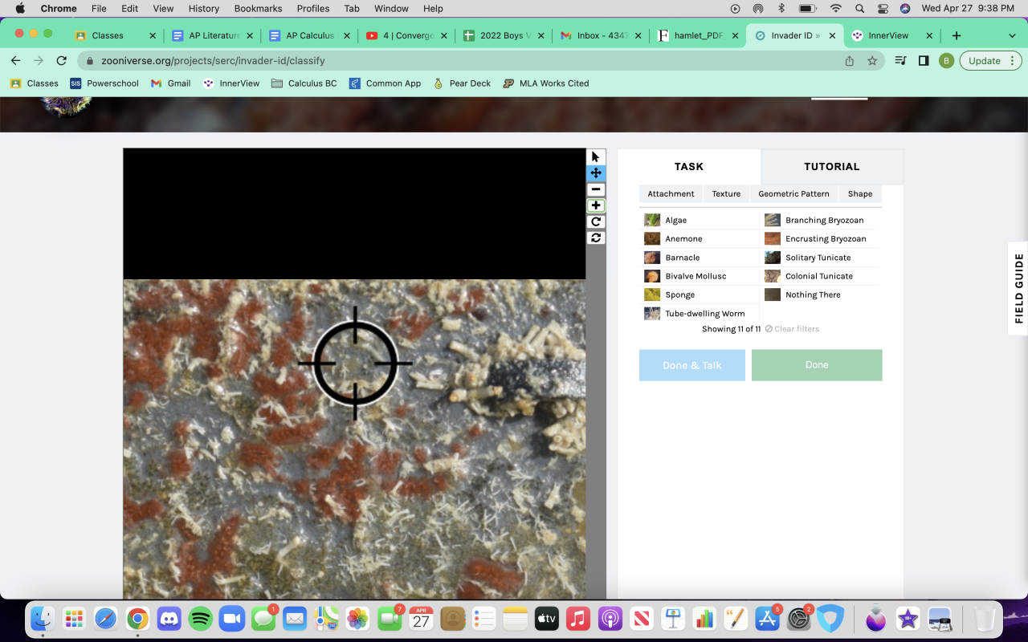Bookmark this page with the star icon

[872, 61]
